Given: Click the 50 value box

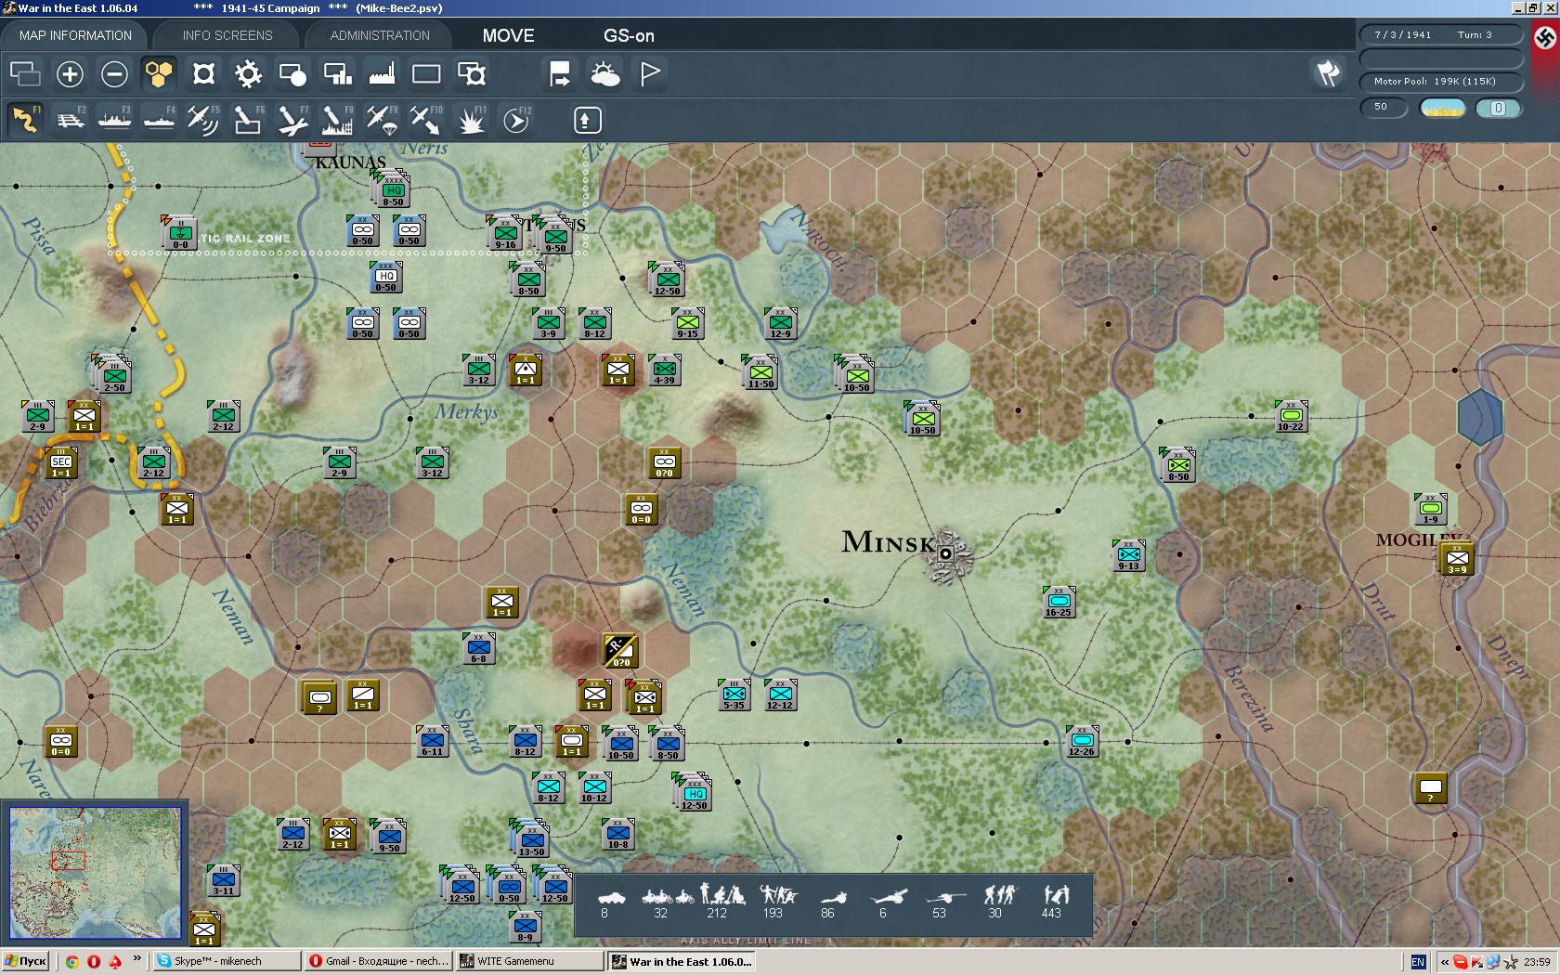Looking at the screenshot, I should pos(1384,107).
